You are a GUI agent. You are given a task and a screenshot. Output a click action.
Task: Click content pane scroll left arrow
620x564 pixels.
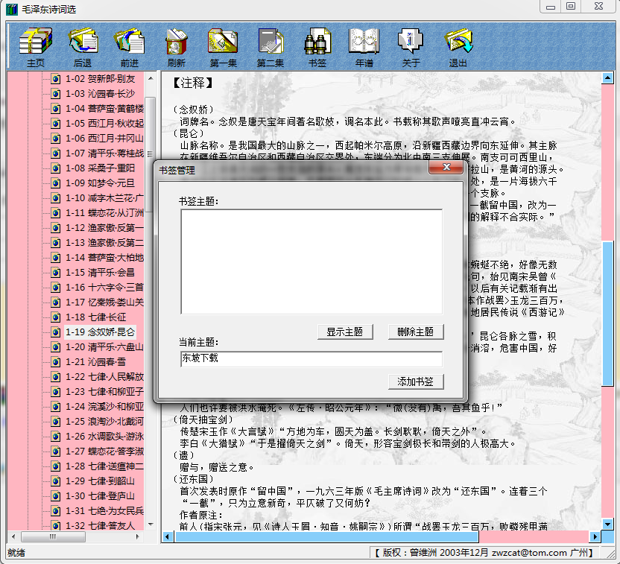coord(168,536)
